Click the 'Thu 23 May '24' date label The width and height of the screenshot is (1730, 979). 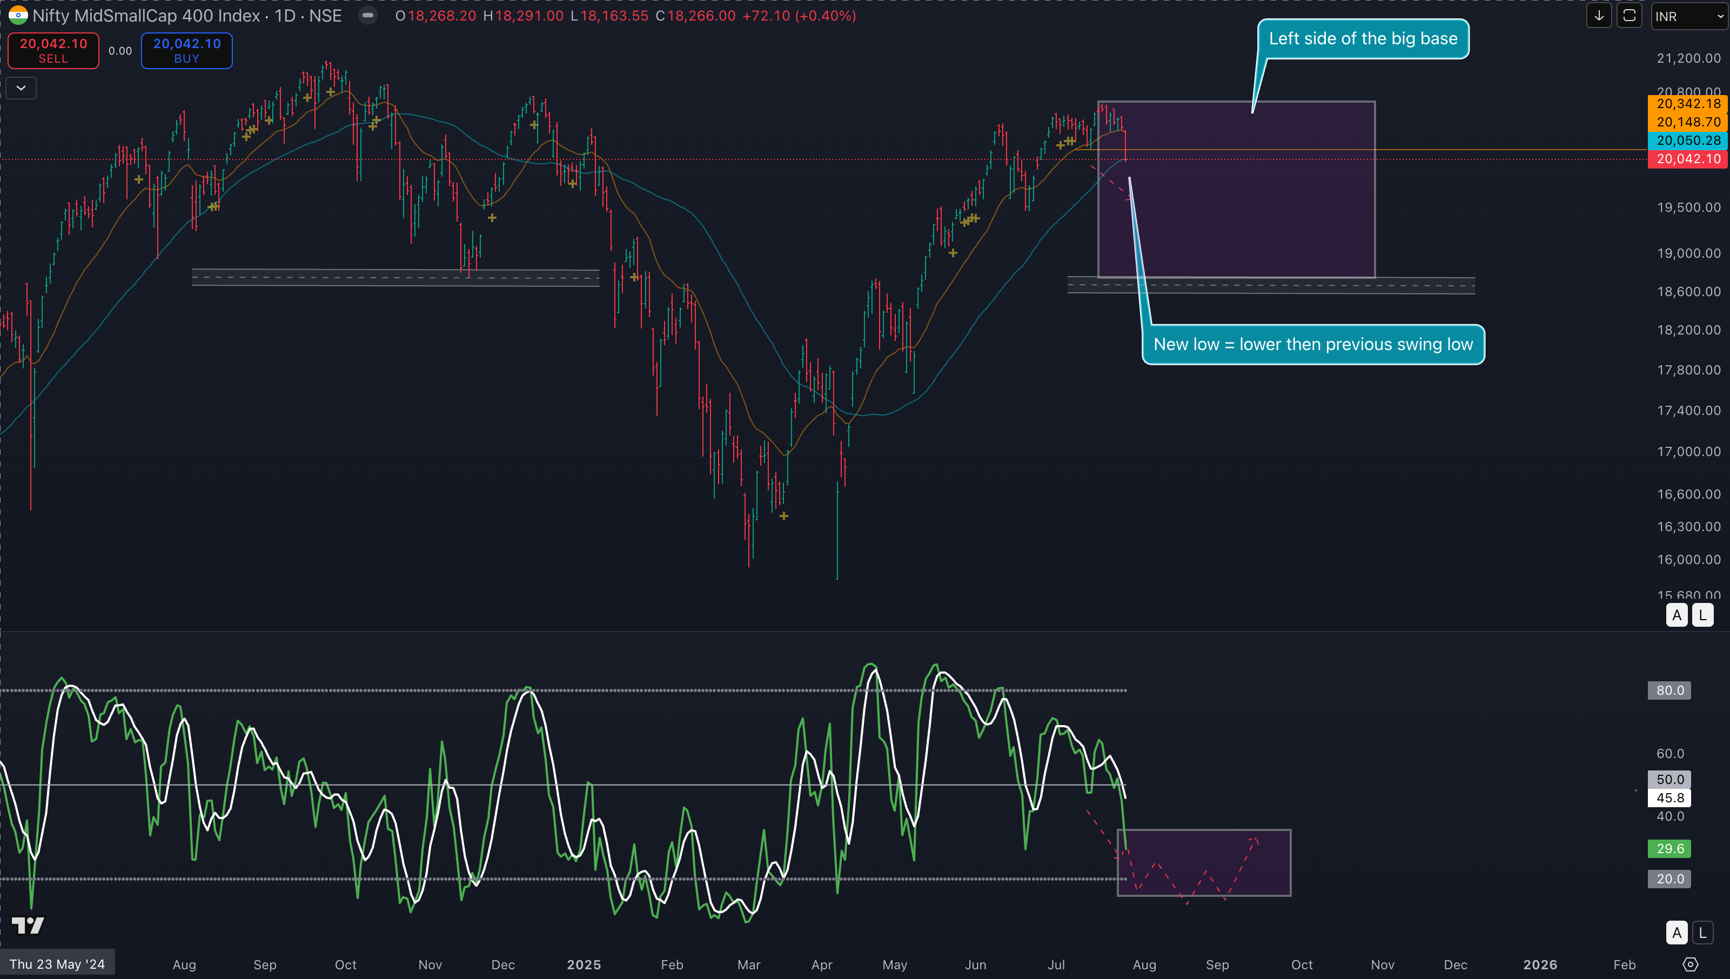pyautogui.click(x=57, y=964)
